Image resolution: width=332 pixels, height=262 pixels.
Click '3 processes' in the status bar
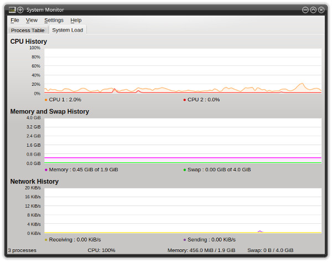pyautogui.click(x=22, y=250)
